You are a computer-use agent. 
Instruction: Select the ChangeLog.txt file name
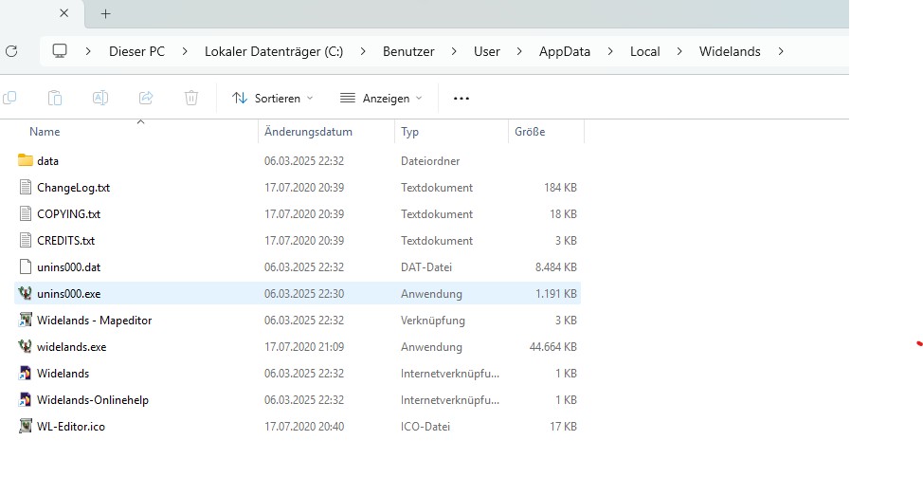click(x=73, y=187)
